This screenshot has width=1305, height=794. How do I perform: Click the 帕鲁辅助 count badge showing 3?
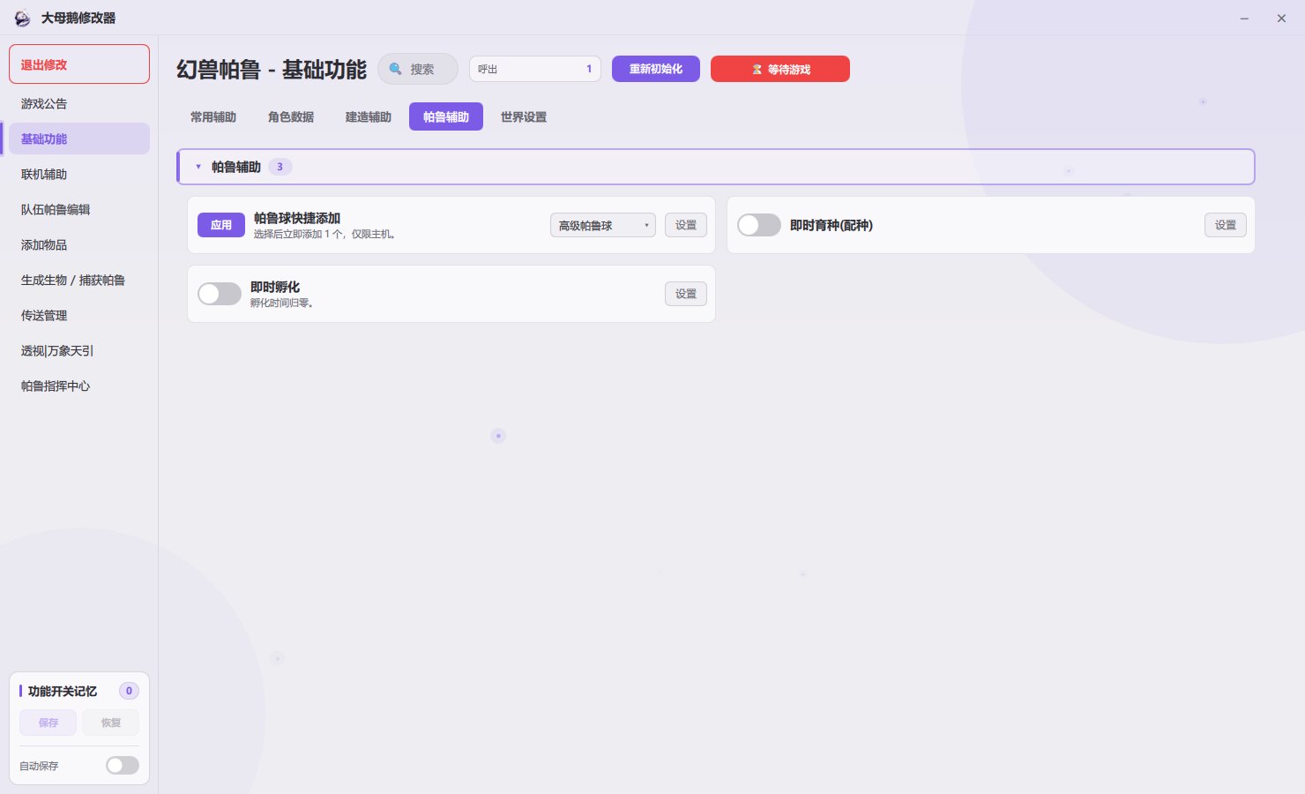point(280,167)
